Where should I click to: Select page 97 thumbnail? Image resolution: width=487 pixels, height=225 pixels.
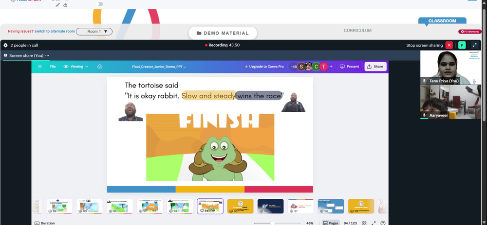[300, 207]
